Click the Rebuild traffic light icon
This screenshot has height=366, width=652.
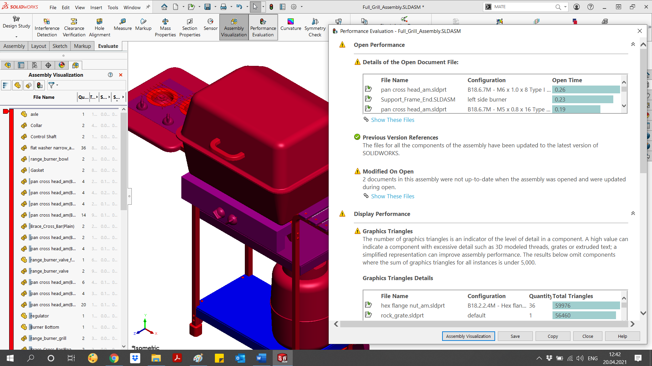(271, 7)
